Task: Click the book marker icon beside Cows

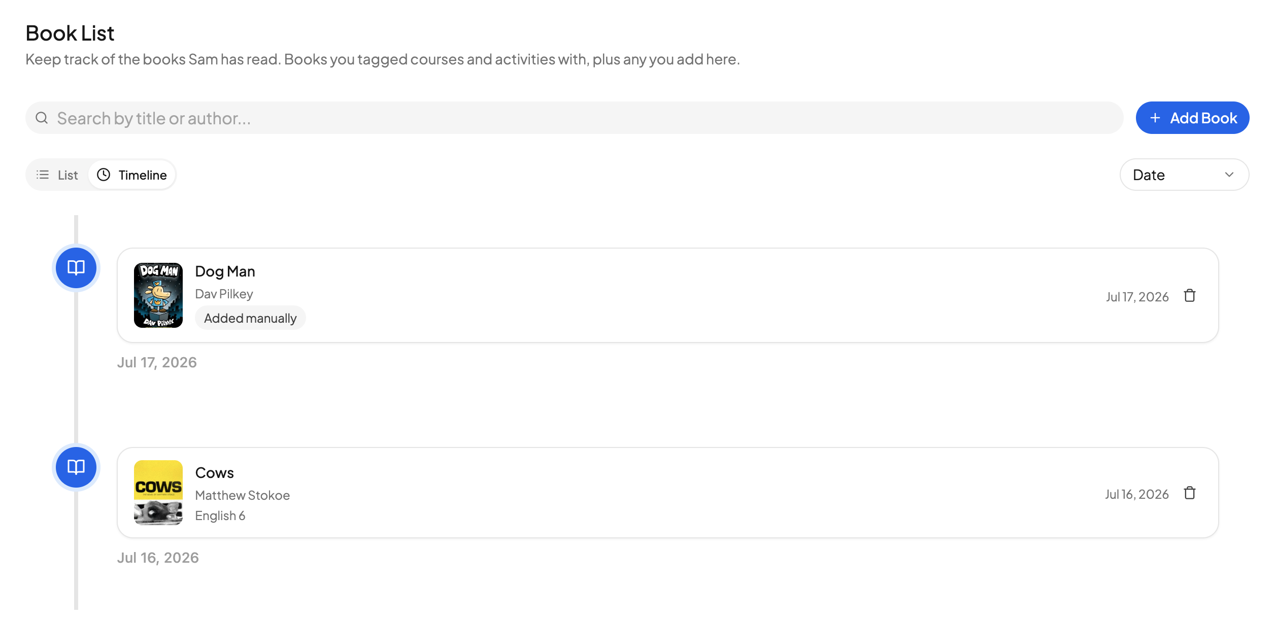Action: point(76,467)
